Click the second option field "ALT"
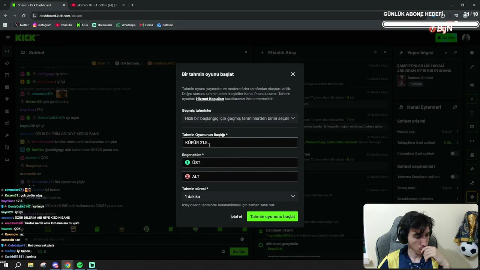 pyautogui.click(x=240, y=177)
